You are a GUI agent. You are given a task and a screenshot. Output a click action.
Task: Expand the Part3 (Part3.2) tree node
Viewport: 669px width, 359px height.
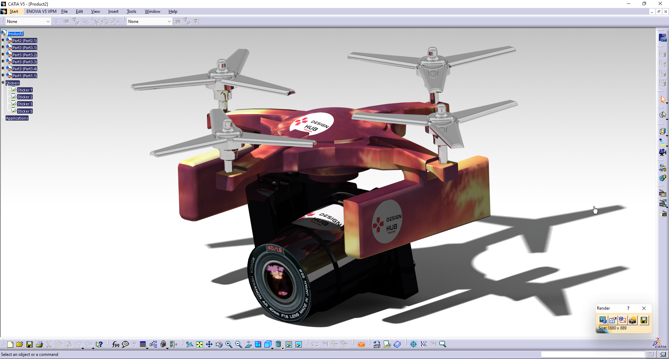3,55
